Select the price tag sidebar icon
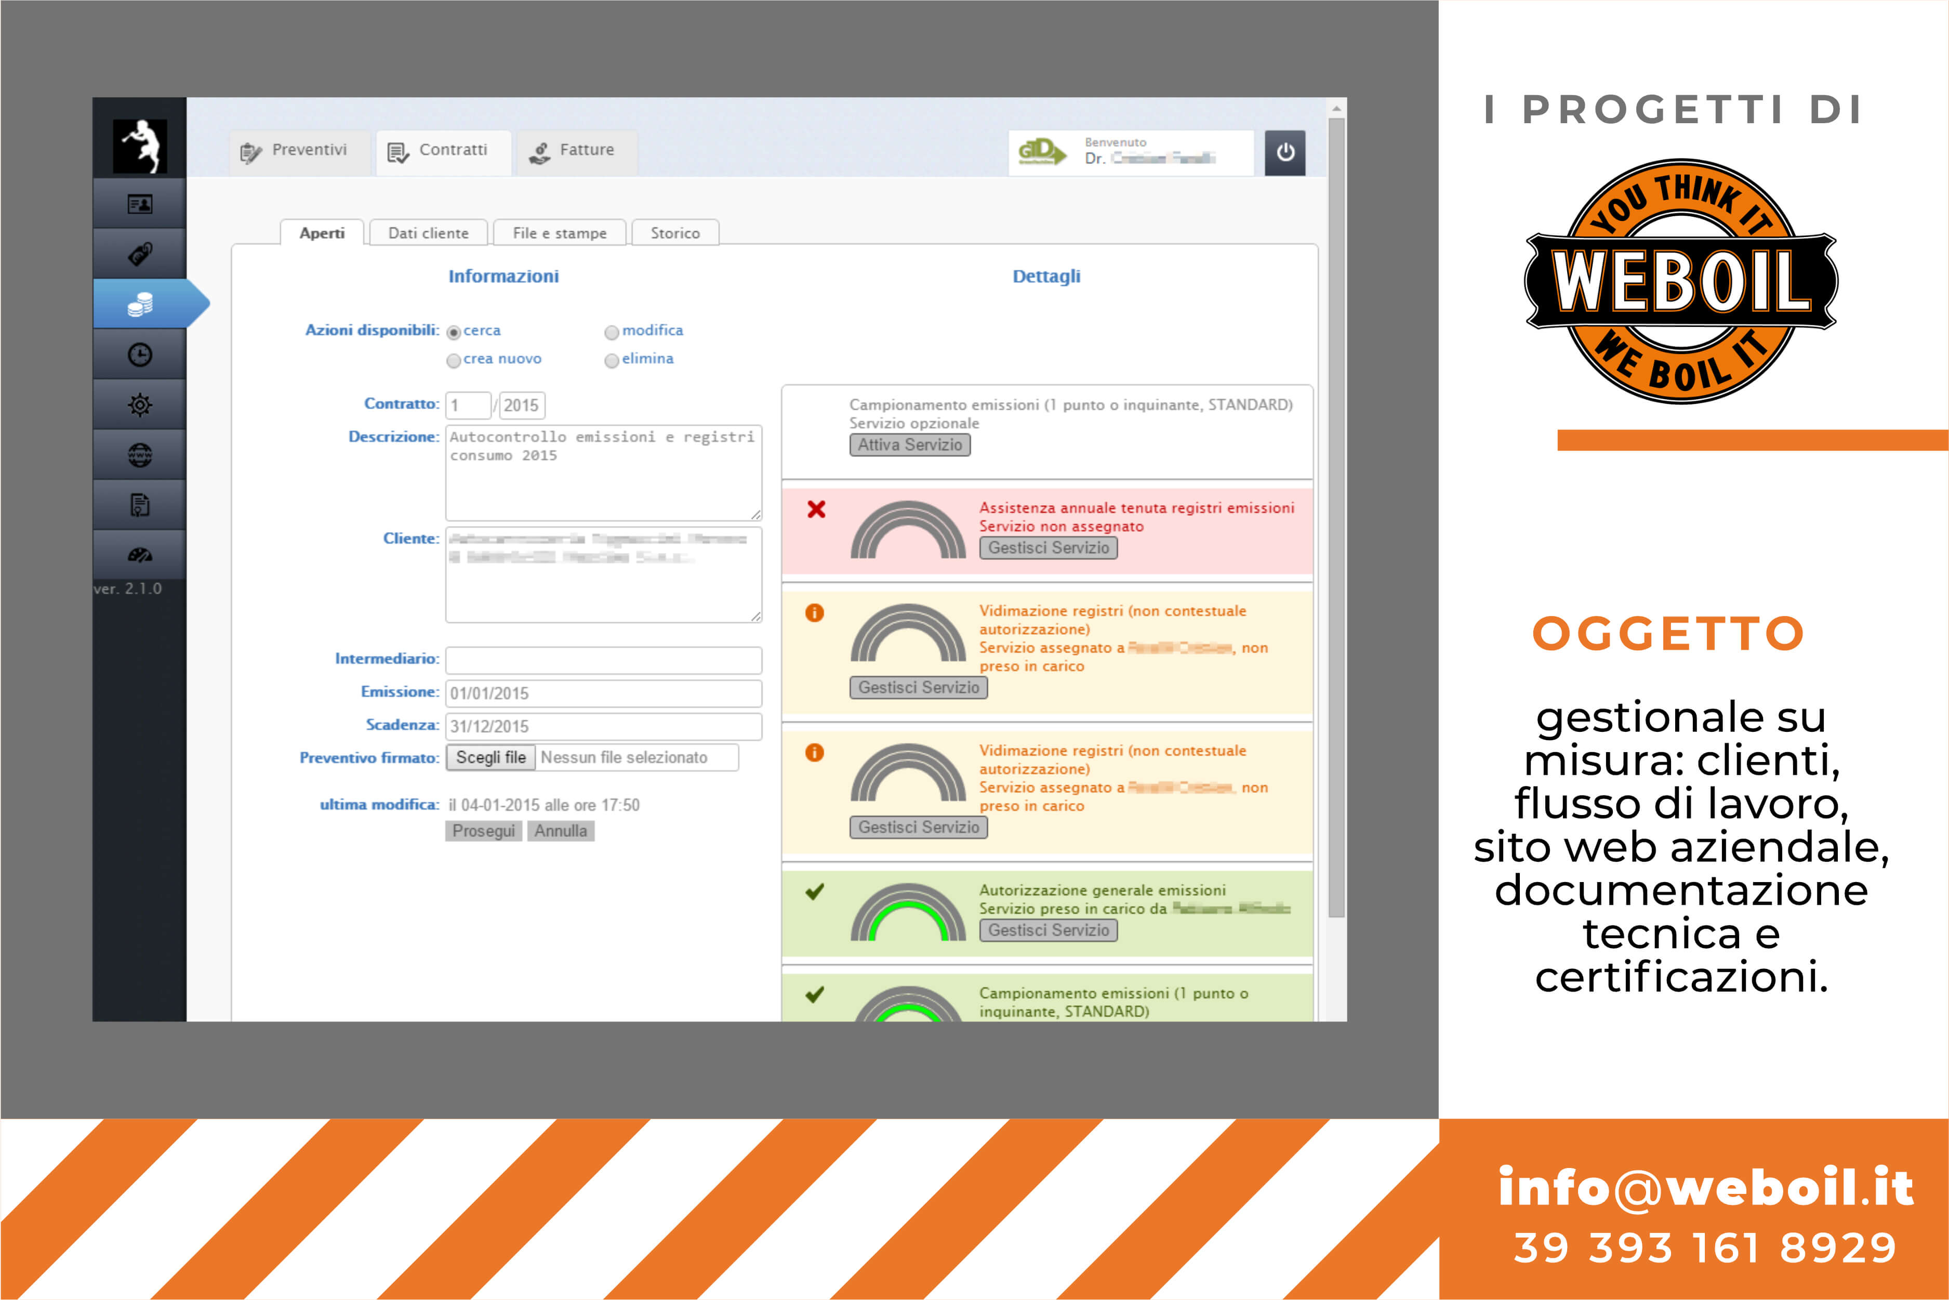Image resolution: width=1949 pixels, height=1300 pixels. pyautogui.click(x=139, y=254)
